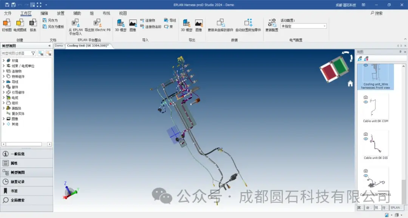Click camera icon for Cable unit:SK MOD+X1
408x218 pixels.
tap(366, 171)
